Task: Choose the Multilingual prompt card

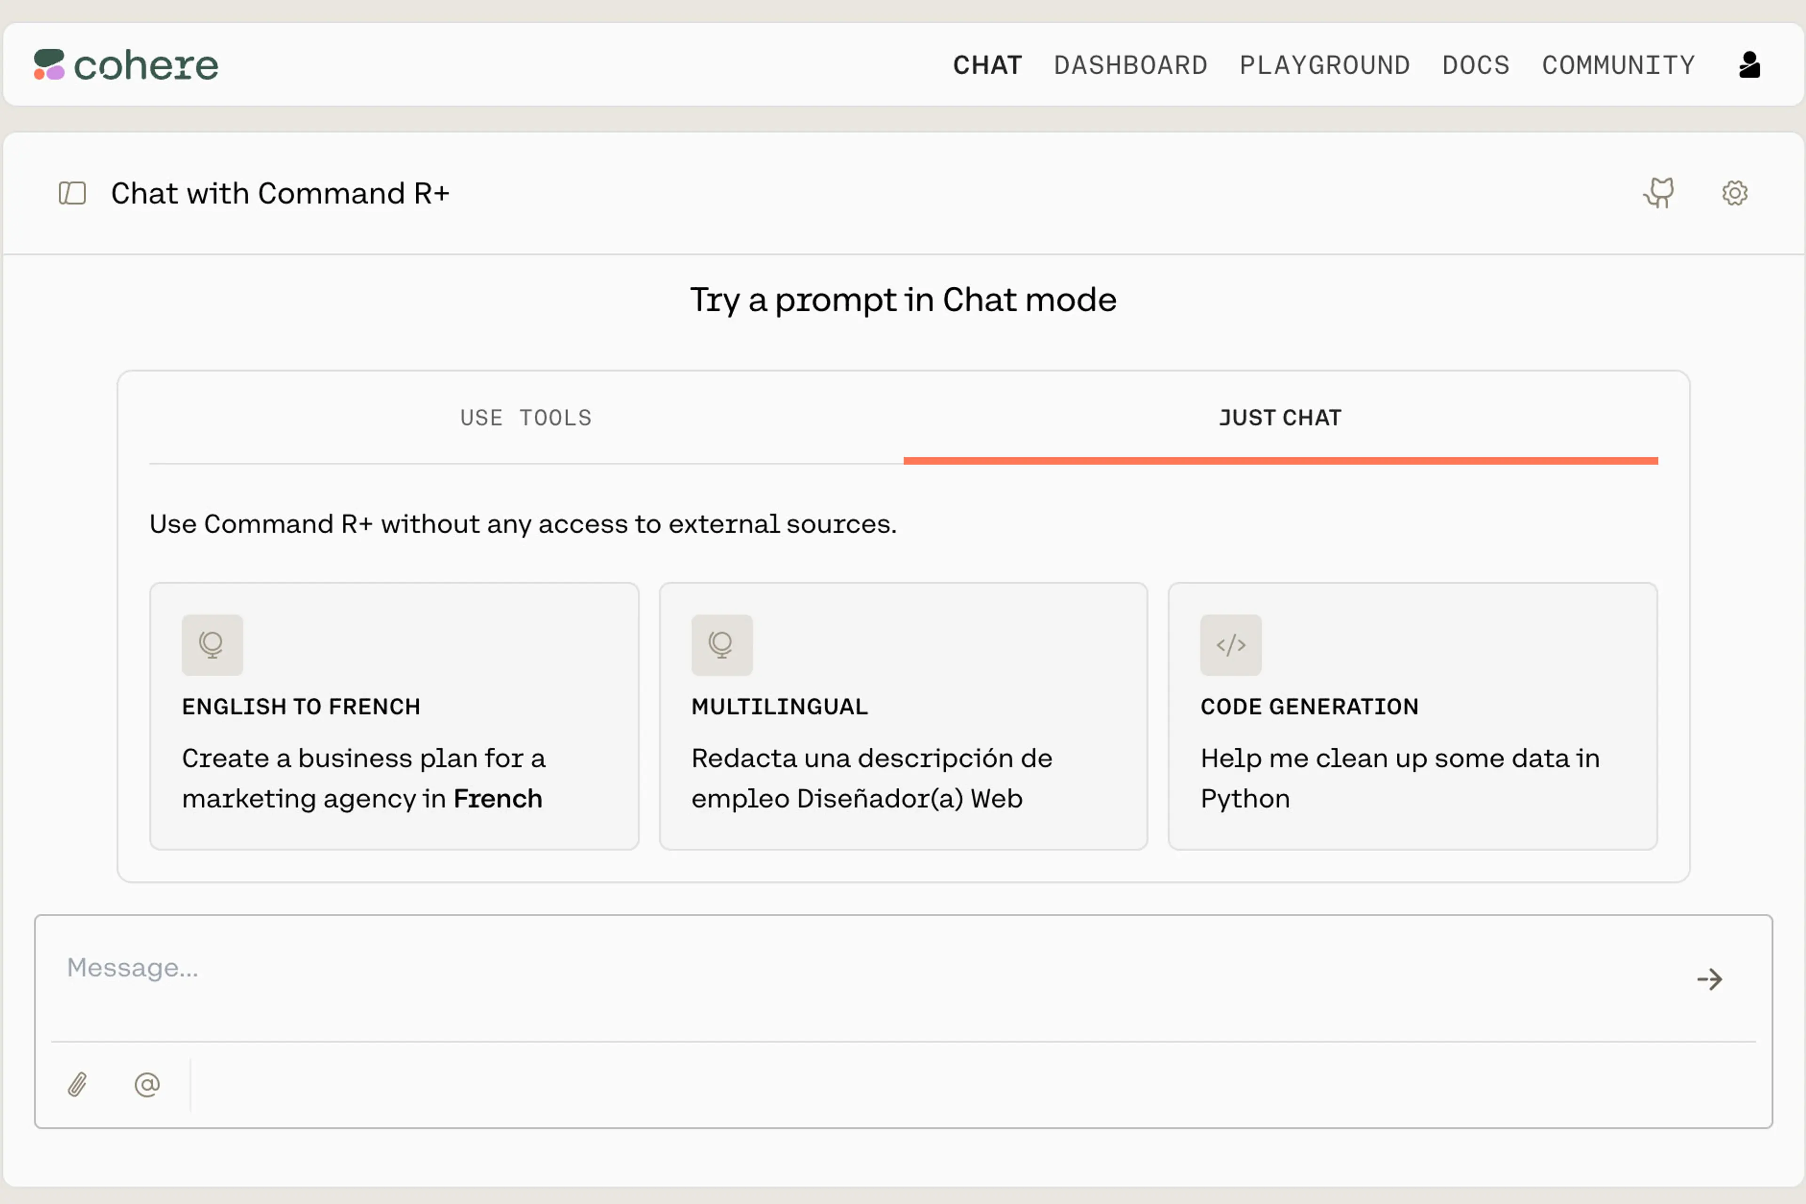Action: click(904, 716)
